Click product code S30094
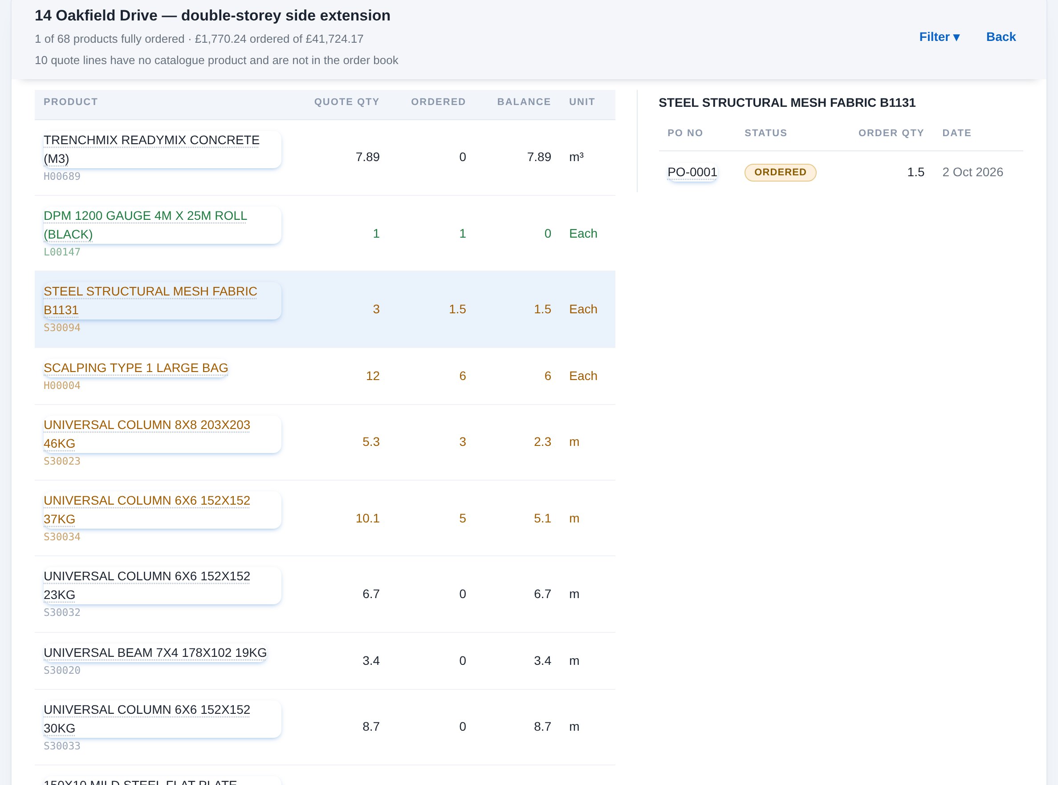 [62, 328]
